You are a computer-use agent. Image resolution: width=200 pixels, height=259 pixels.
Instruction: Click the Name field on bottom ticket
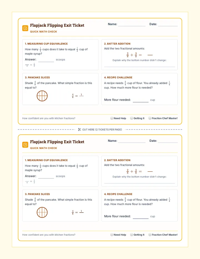tap(132, 141)
